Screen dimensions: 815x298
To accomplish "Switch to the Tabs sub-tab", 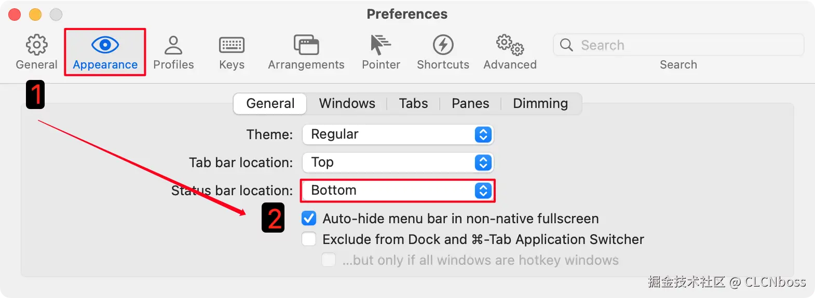I will pyautogui.click(x=413, y=103).
